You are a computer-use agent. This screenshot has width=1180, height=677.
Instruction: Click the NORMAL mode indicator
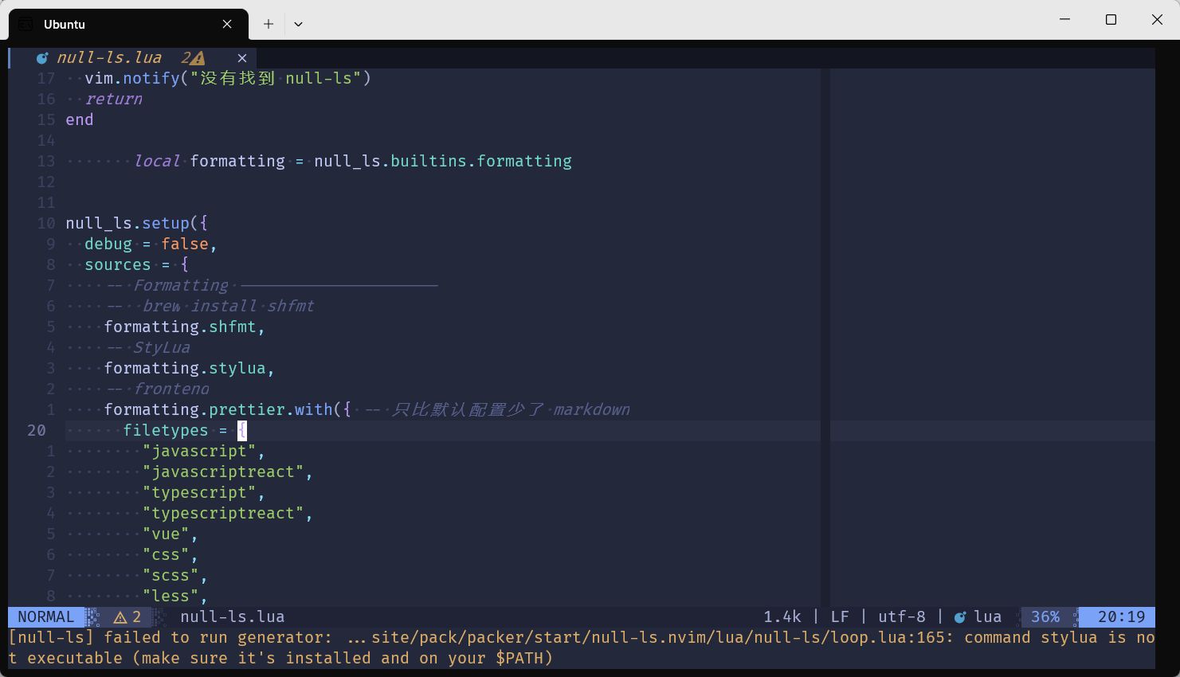[45, 617]
